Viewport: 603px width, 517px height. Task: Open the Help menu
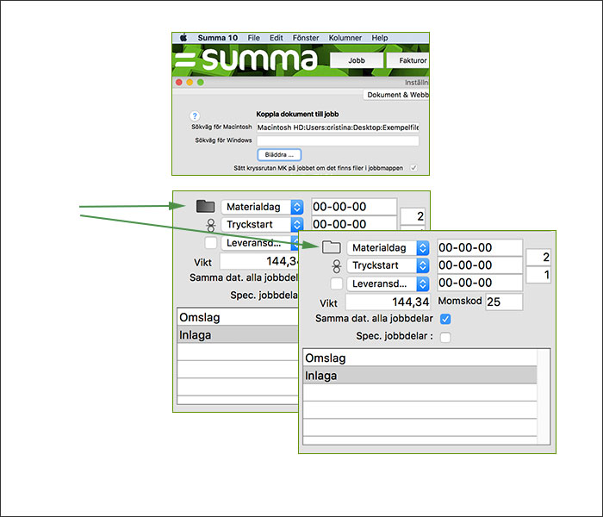380,38
